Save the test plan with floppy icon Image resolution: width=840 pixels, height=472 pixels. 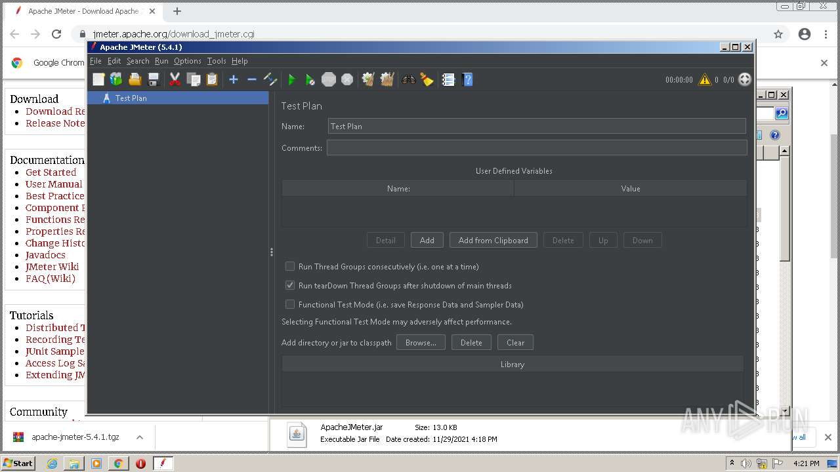click(154, 79)
